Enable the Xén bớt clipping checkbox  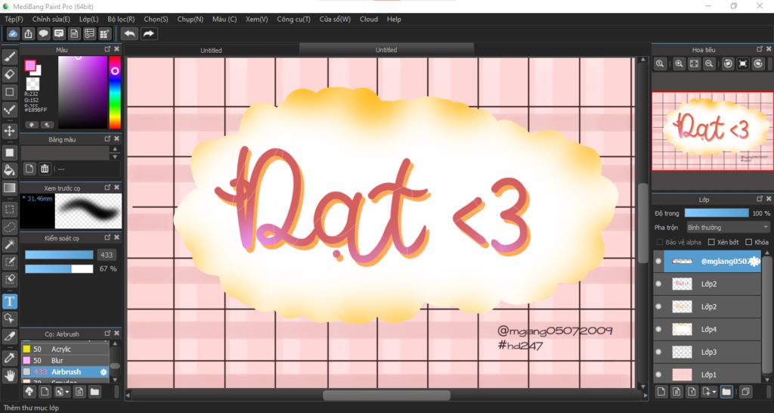(711, 242)
